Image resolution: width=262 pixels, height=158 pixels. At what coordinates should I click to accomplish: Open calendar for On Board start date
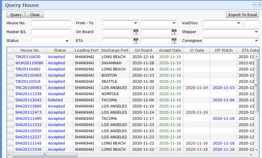pyautogui.click(x=136, y=32)
